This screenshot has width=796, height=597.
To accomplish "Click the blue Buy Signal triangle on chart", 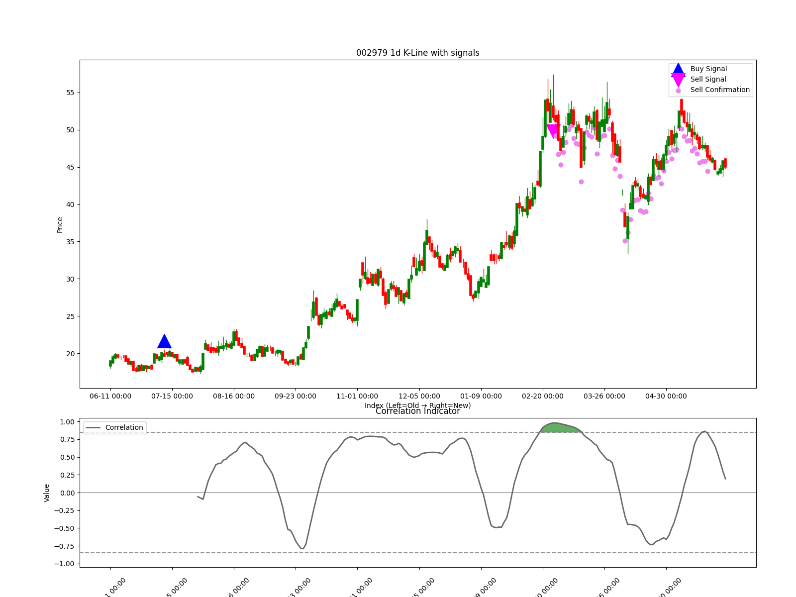I will pyautogui.click(x=164, y=341).
